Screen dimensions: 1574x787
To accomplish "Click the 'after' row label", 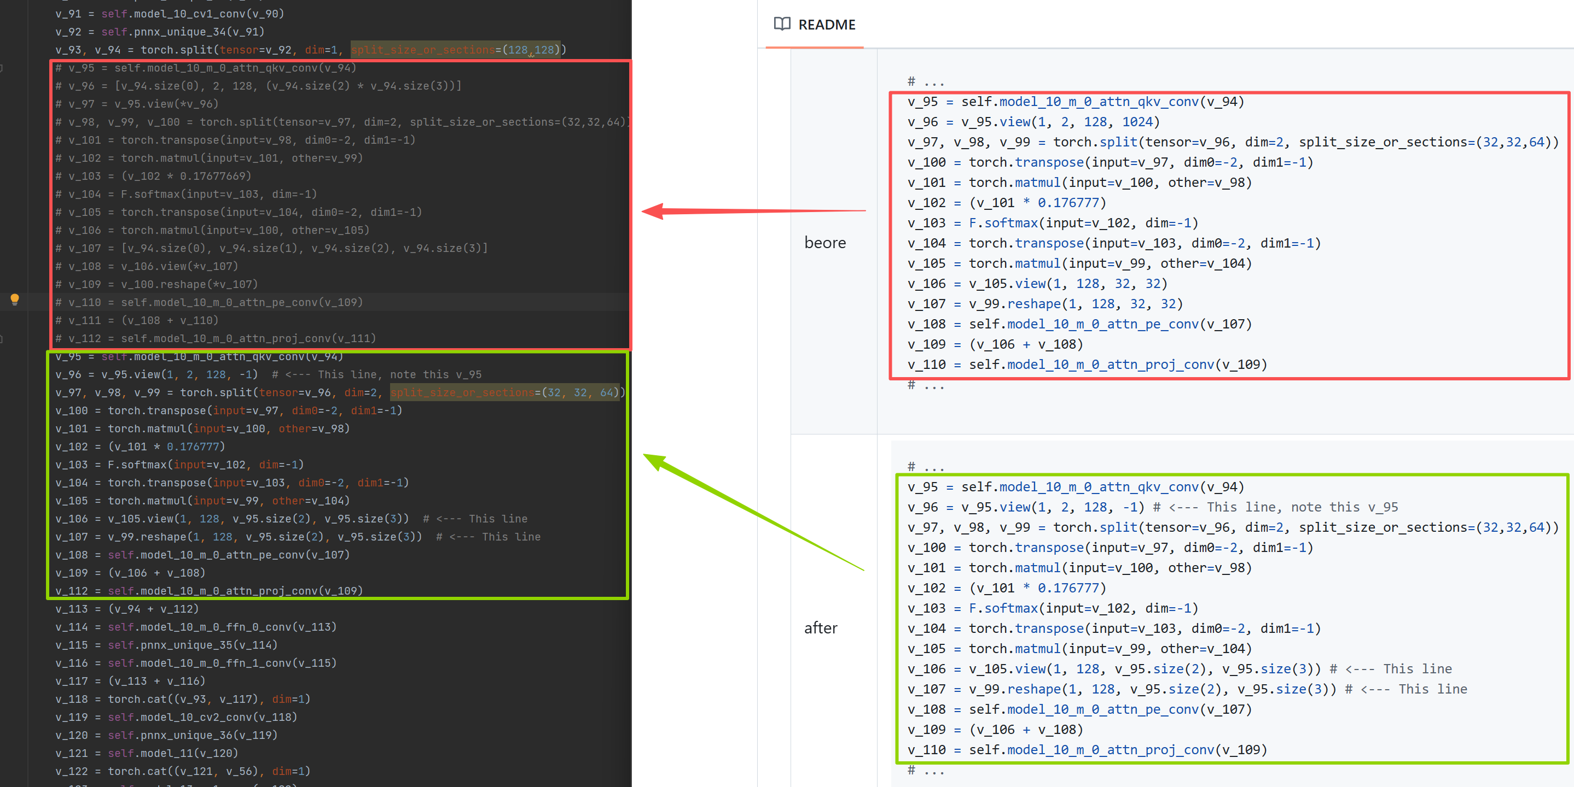I will [x=820, y=629].
